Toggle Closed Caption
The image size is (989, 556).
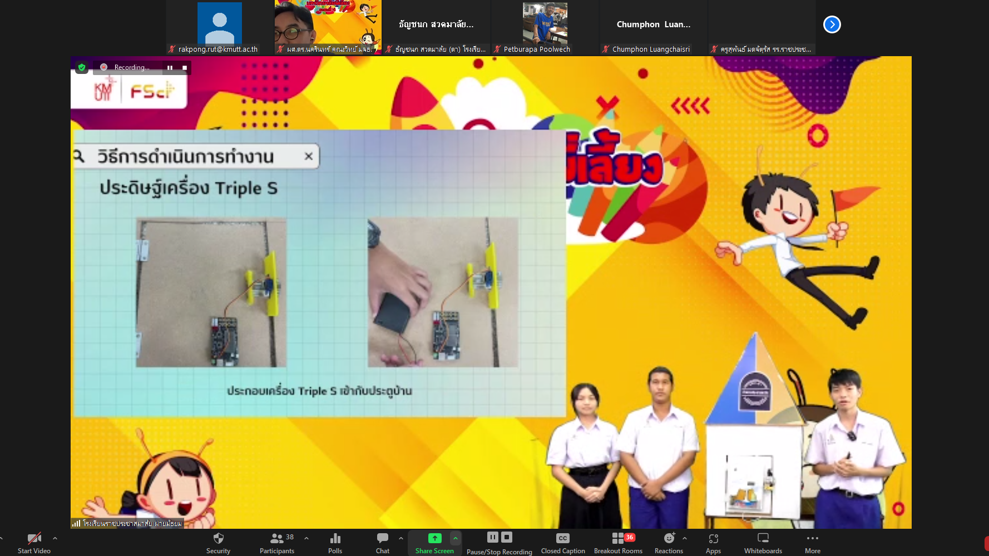tap(563, 542)
